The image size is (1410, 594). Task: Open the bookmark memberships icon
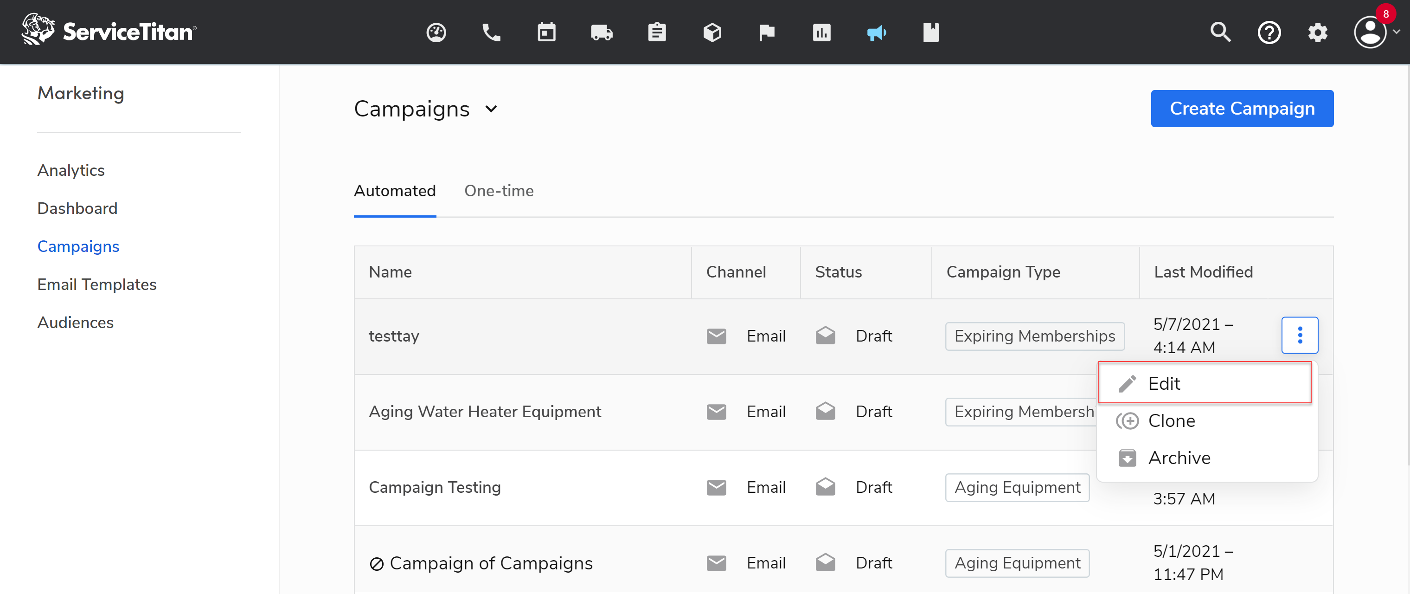pyautogui.click(x=930, y=32)
